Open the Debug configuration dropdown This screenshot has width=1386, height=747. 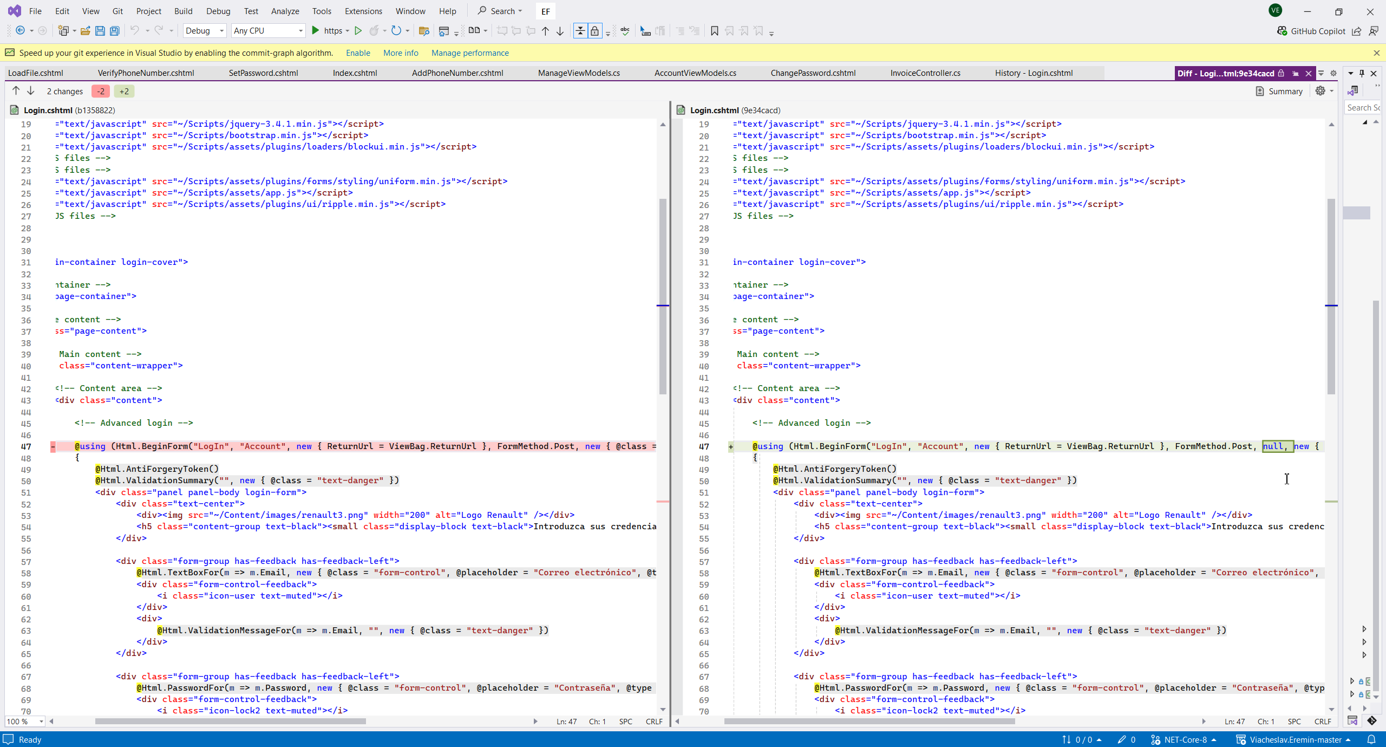pyautogui.click(x=205, y=31)
